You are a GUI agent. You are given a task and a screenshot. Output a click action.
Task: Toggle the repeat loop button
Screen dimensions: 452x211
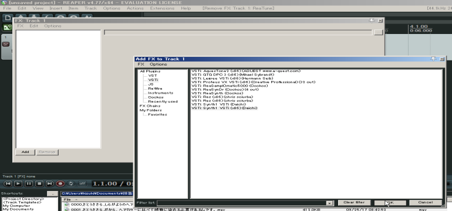point(70,183)
